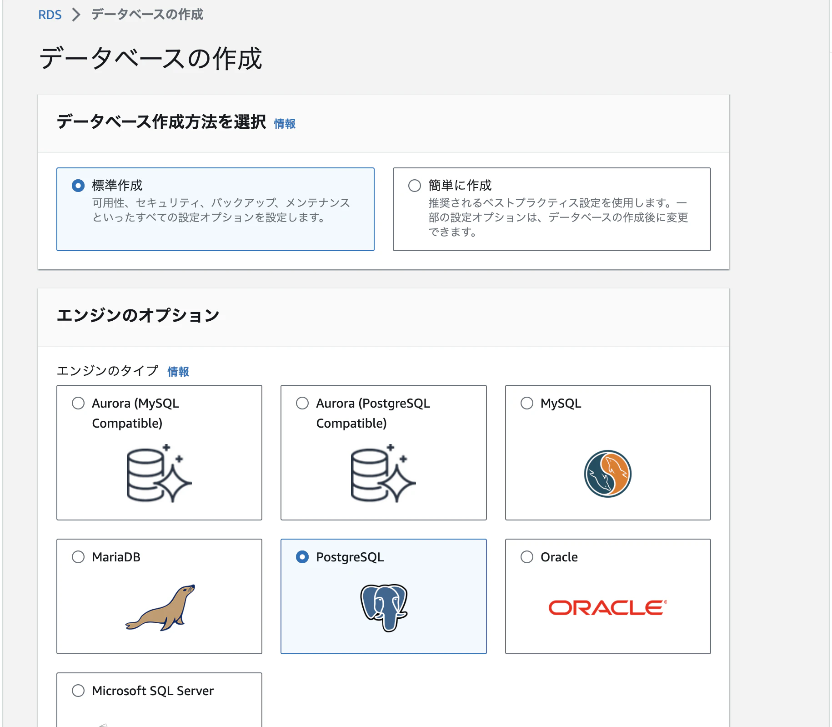Click the Aurora PostgreSQL database sparkle icon

pyautogui.click(x=383, y=474)
